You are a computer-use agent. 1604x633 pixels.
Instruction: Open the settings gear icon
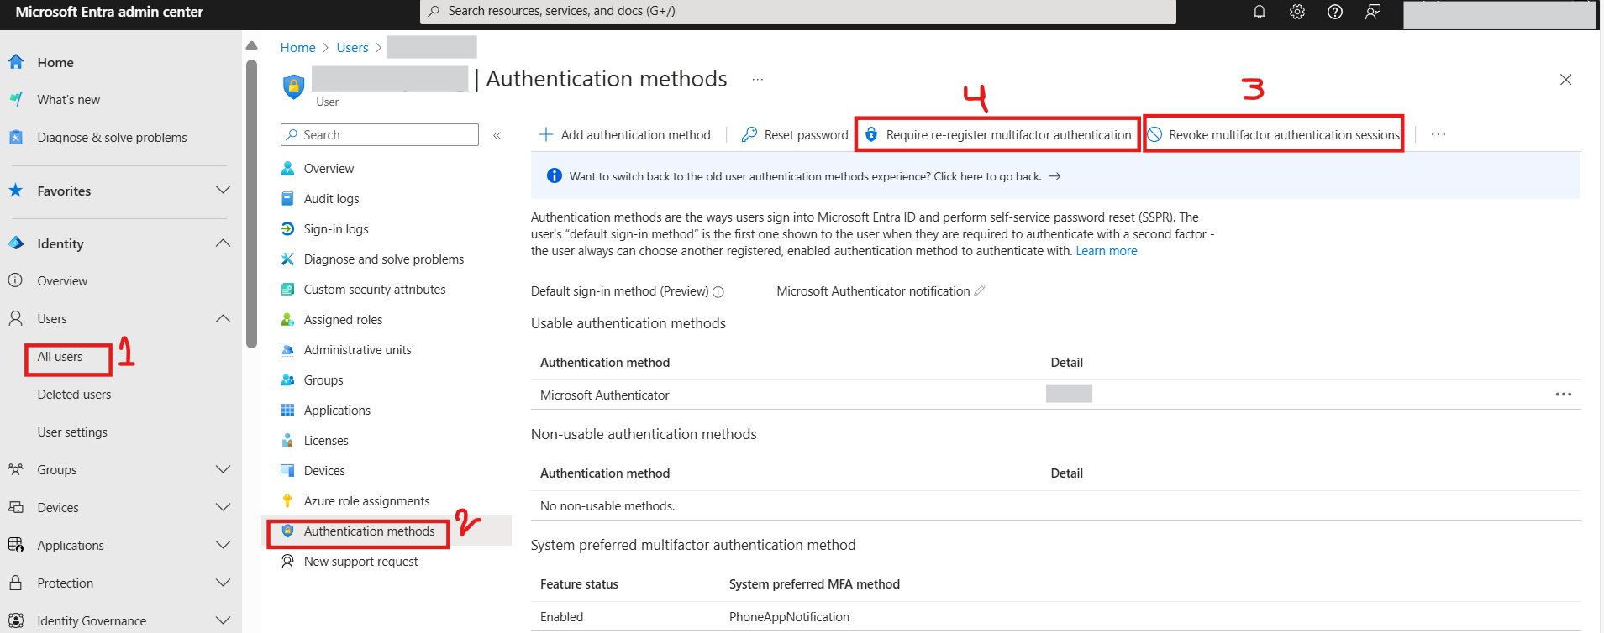point(1297,12)
